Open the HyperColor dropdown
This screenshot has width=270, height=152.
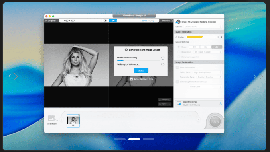[x=205, y=86]
